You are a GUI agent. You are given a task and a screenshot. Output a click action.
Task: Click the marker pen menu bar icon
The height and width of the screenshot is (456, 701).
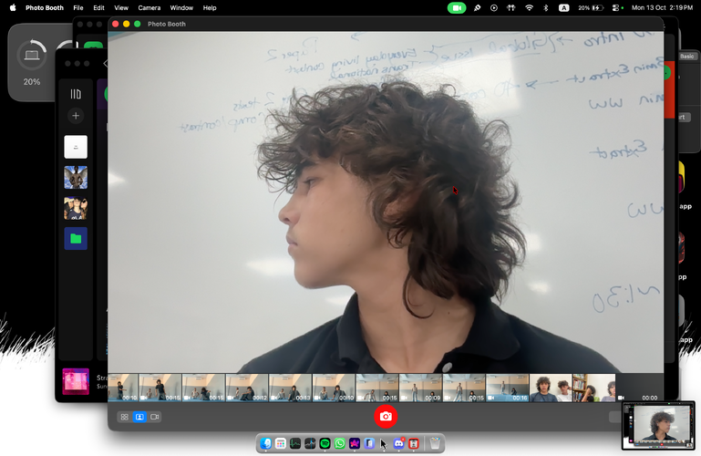[x=477, y=7]
